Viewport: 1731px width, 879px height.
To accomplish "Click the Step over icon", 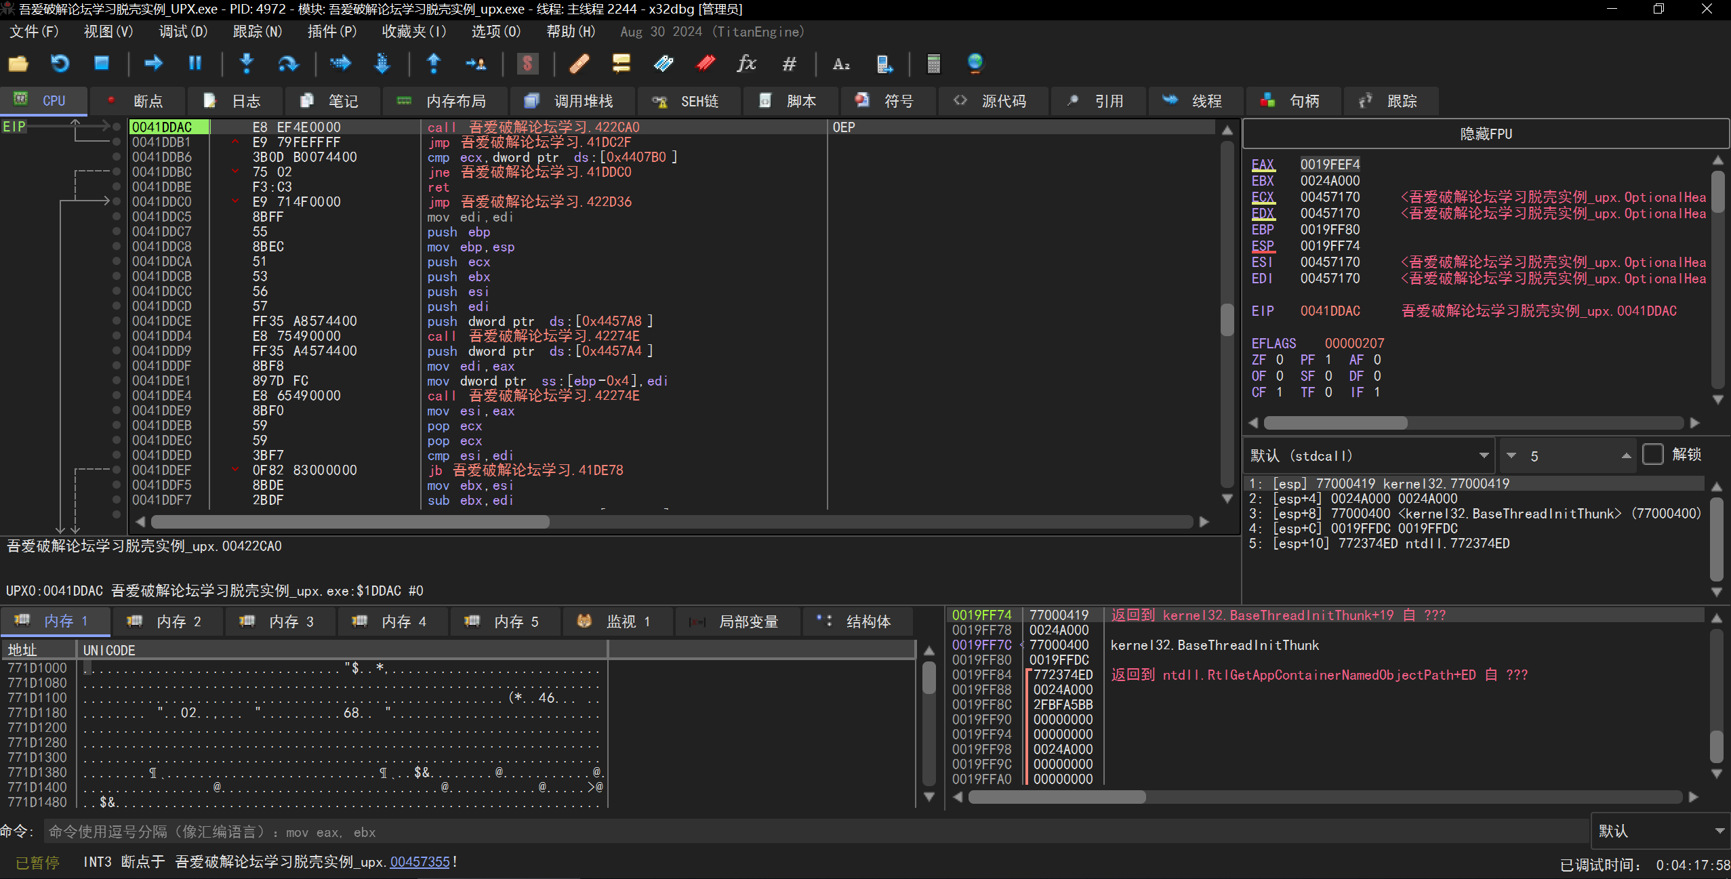I will pos(288,64).
